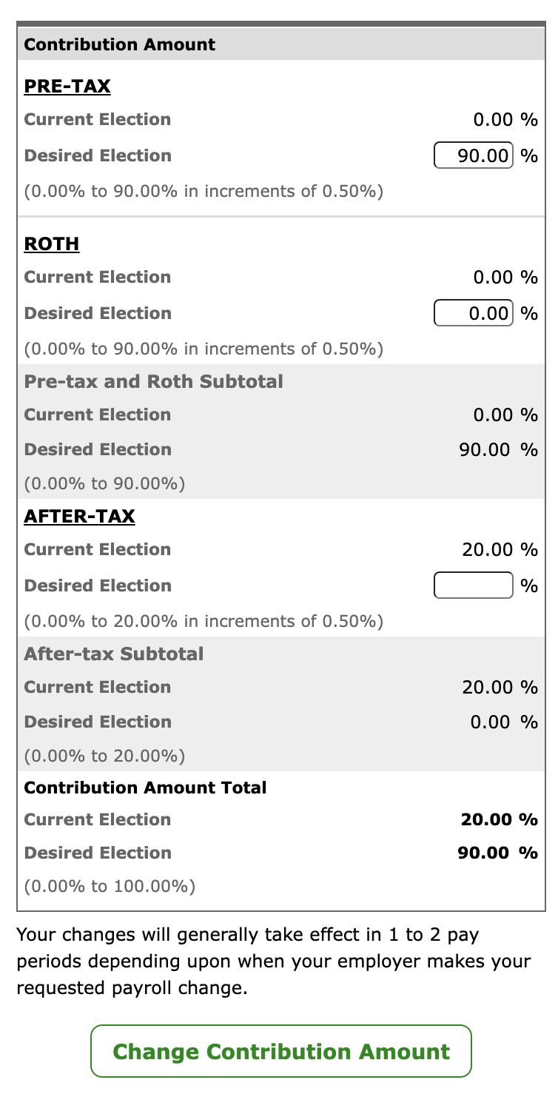Screen dimensions: 558x1094
Task: Click the bold total Current Election 20.00 %
Action: pyautogui.click(x=499, y=819)
